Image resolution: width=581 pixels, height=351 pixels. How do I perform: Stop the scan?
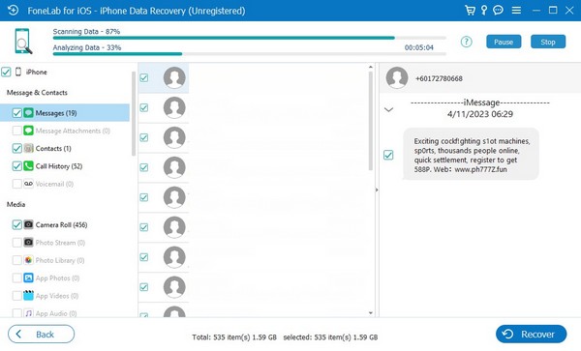coord(548,42)
